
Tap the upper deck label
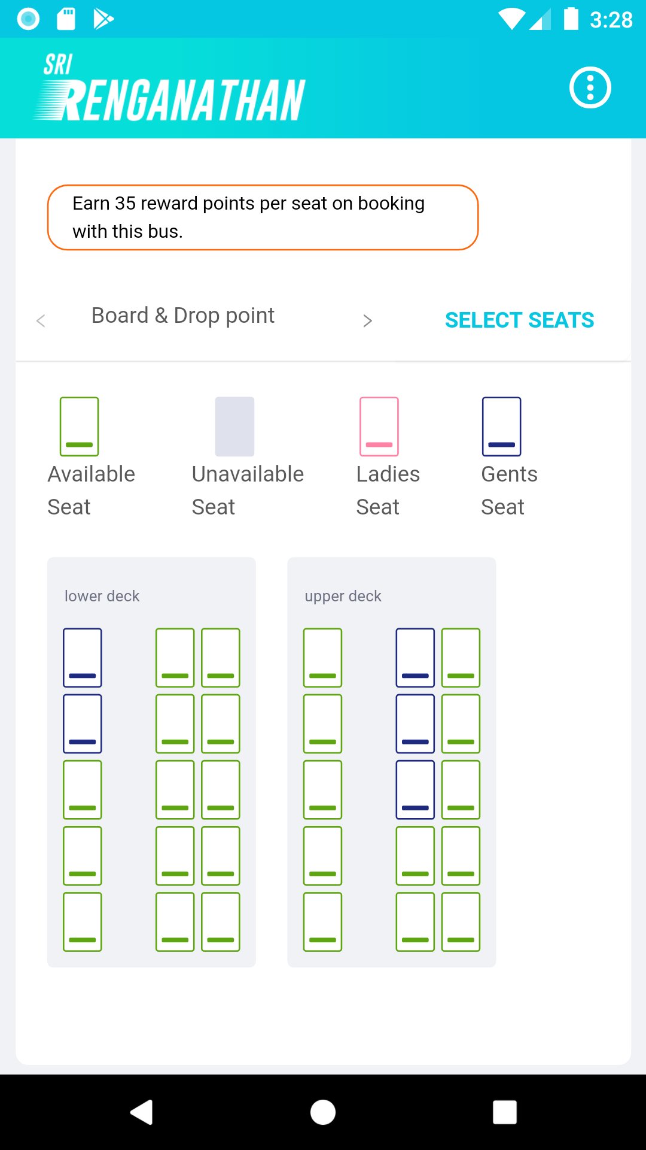point(343,596)
